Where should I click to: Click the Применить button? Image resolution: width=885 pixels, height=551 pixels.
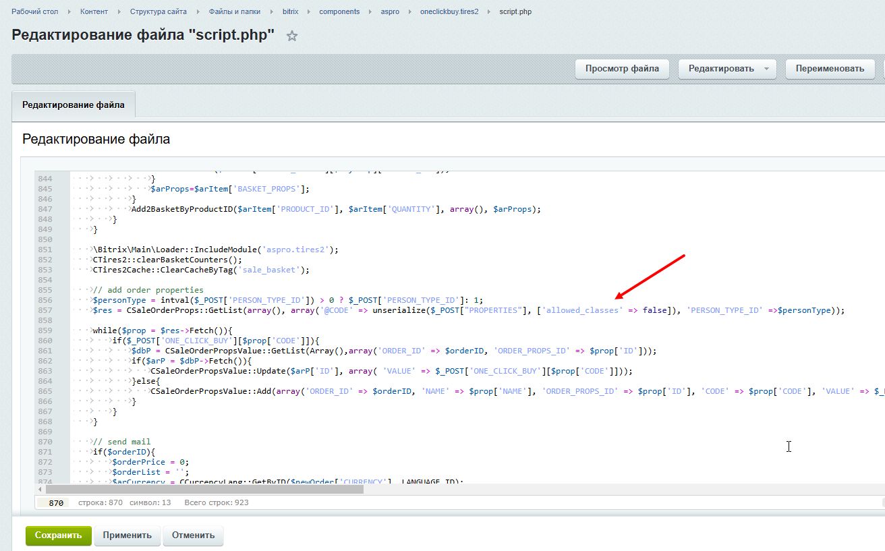[x=127, y=535]
